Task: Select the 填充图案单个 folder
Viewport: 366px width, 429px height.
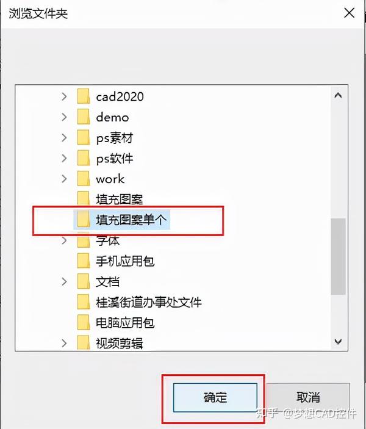Action: [122, 220]
